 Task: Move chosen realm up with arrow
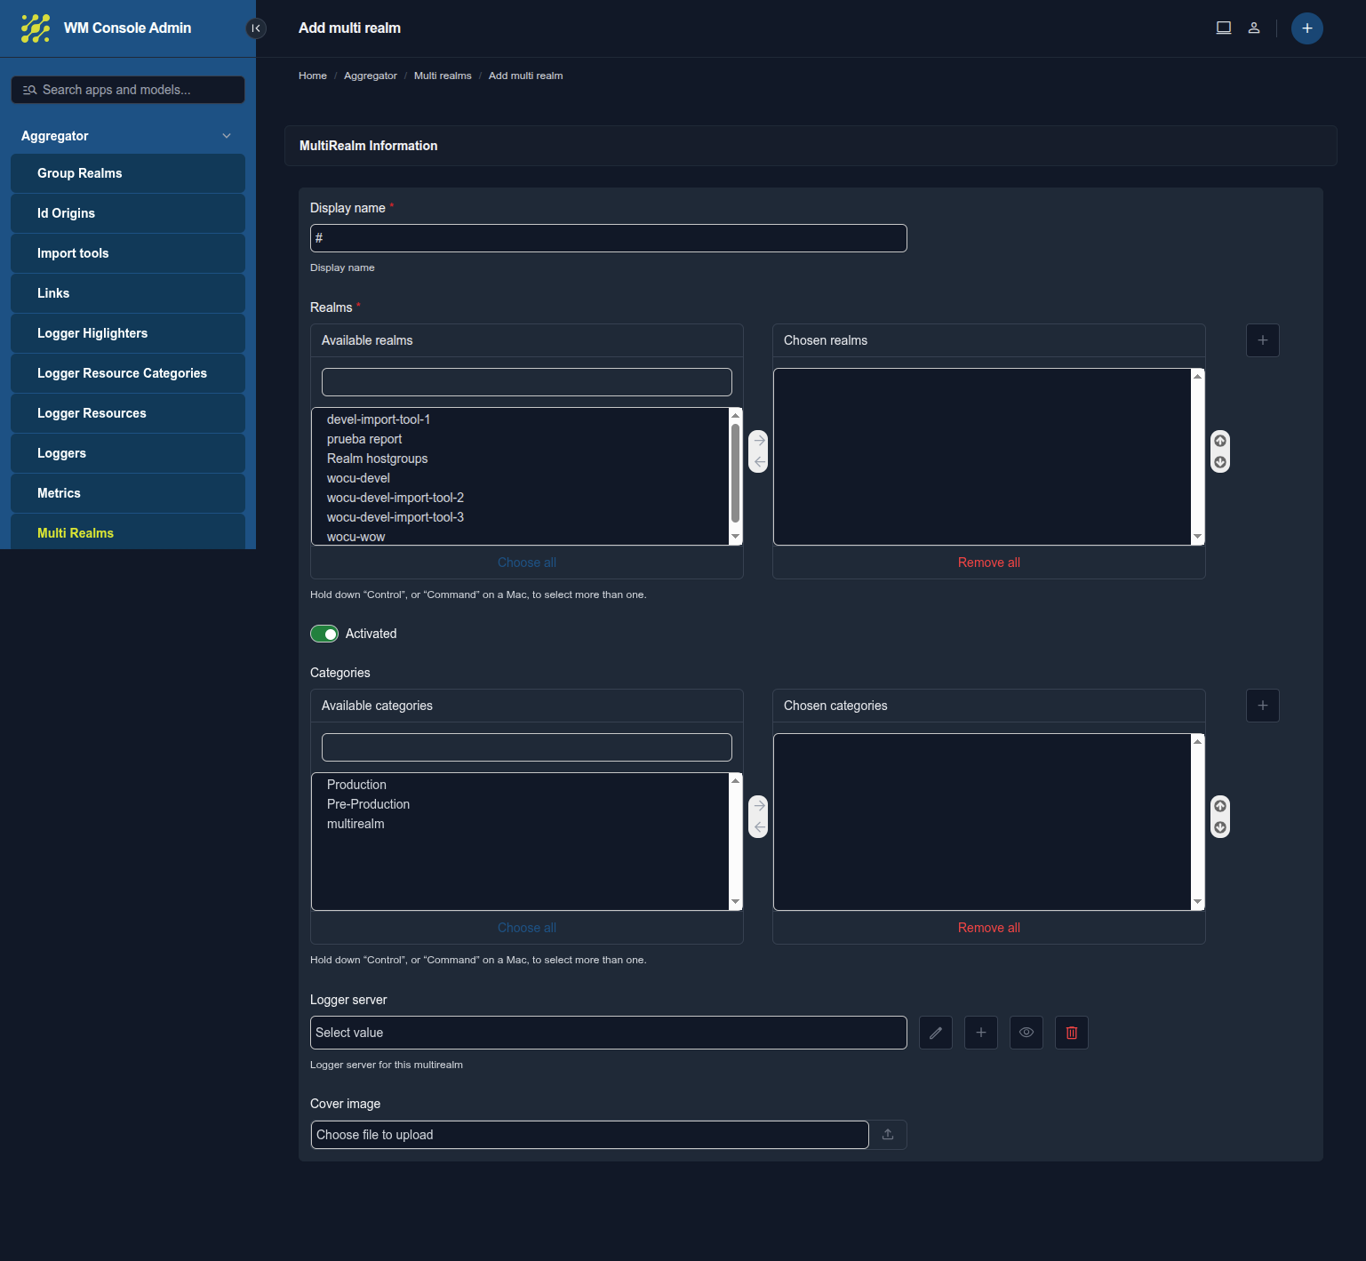(1220, 442)
